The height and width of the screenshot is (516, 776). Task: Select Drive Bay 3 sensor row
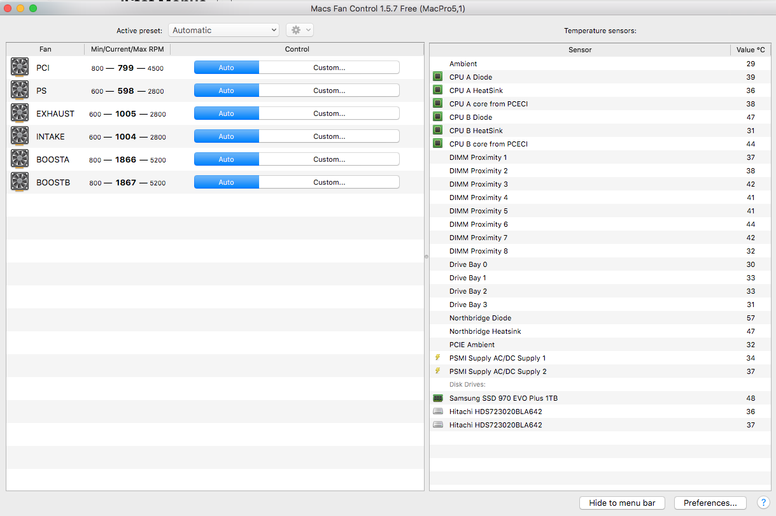(600, 305)
